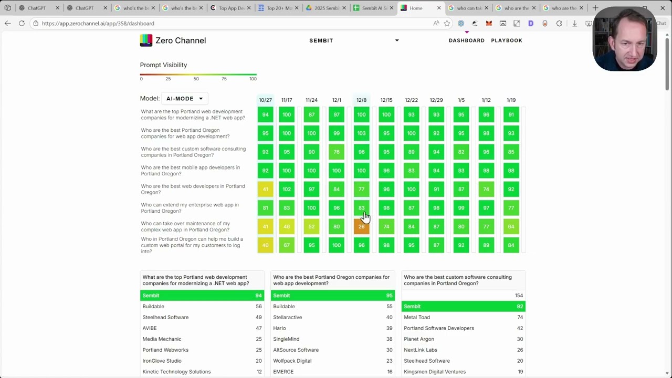Click Planet Argon competitor row

pos(463,339)
